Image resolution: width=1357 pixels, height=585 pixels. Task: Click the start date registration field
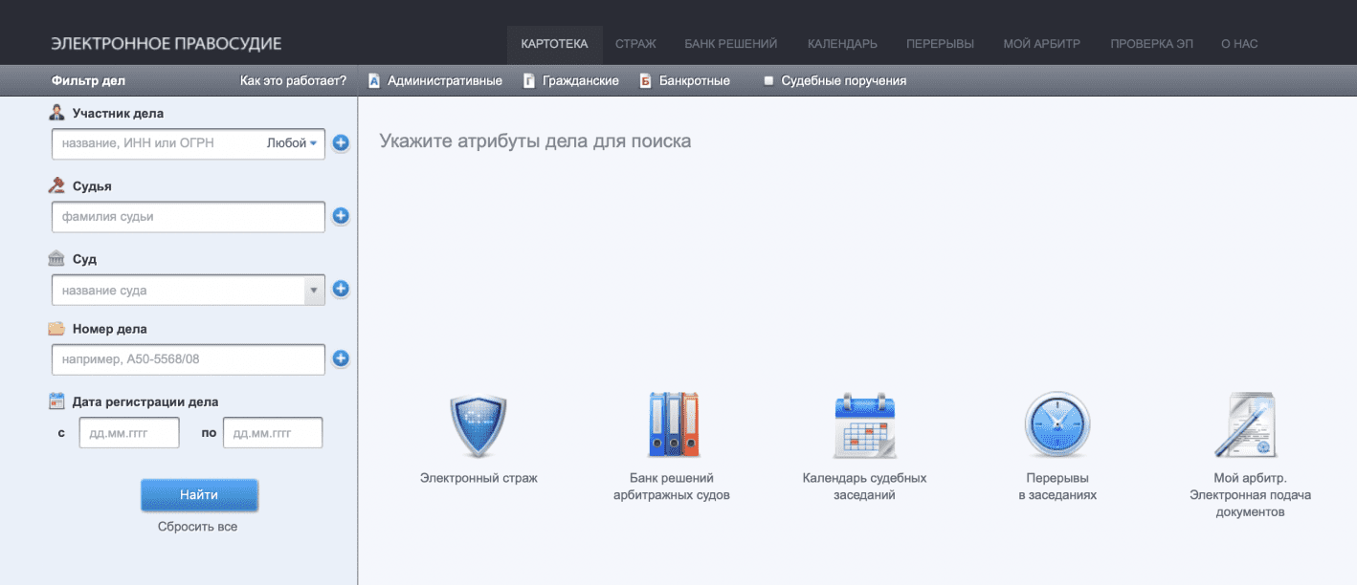(129, 433)
